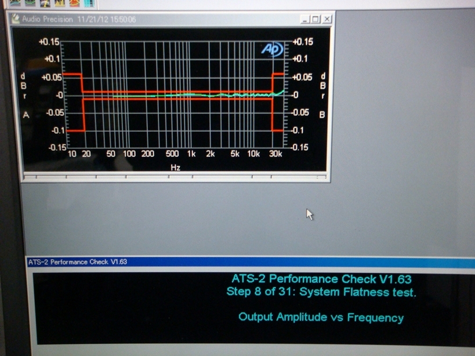Click the left axis '+0.1' label
The image size is (475, 356).
[x=52, y=59]
